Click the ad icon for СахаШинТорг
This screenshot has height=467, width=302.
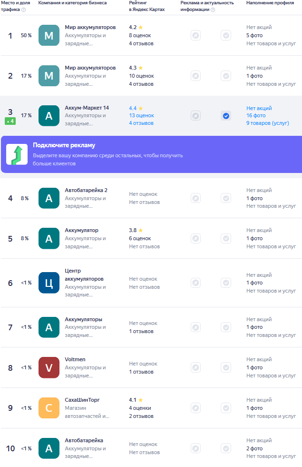(x=195, y=408)
